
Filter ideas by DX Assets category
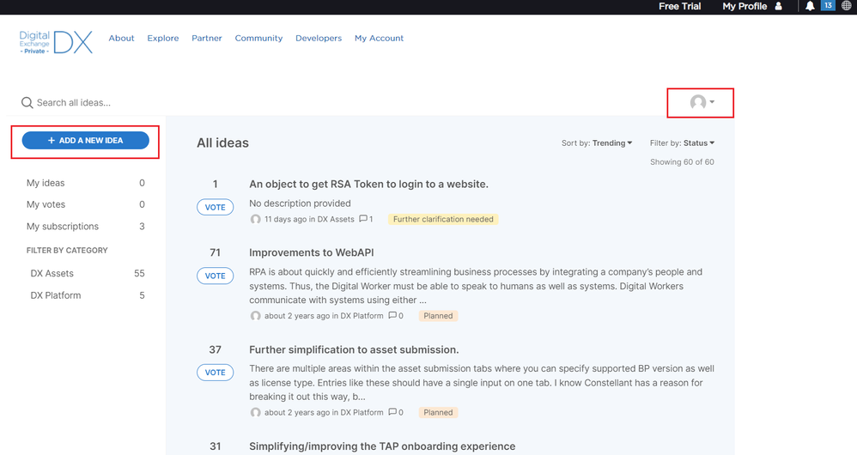click(x=52, y=273)
